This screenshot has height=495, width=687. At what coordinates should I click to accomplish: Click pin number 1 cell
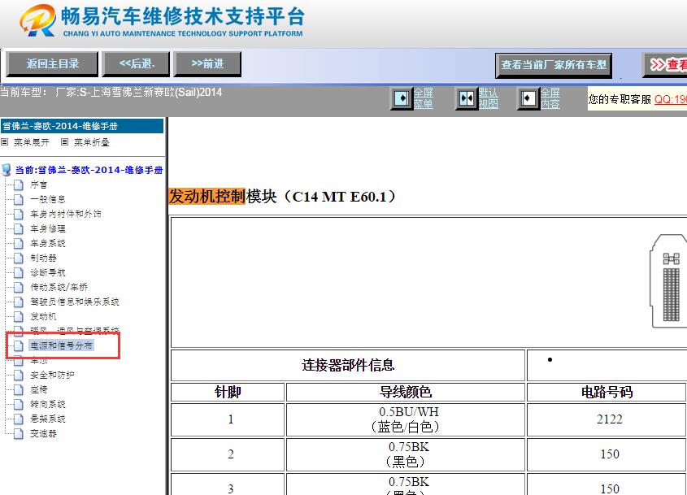[228, 419]
